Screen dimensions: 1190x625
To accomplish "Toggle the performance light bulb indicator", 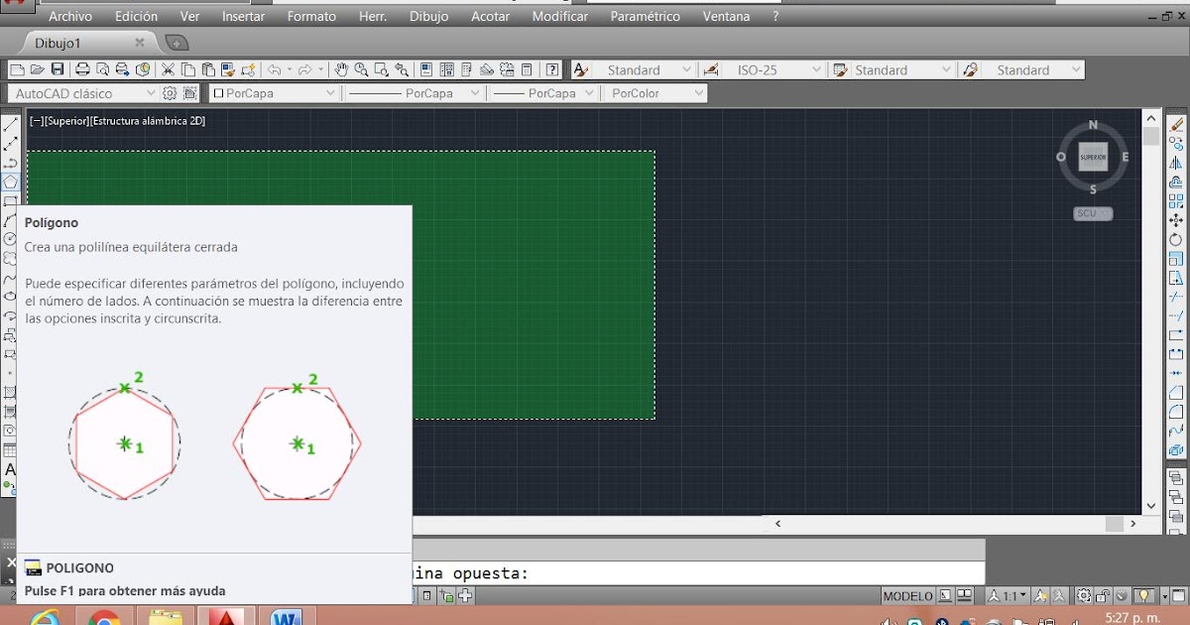I will pos(1145,595).
